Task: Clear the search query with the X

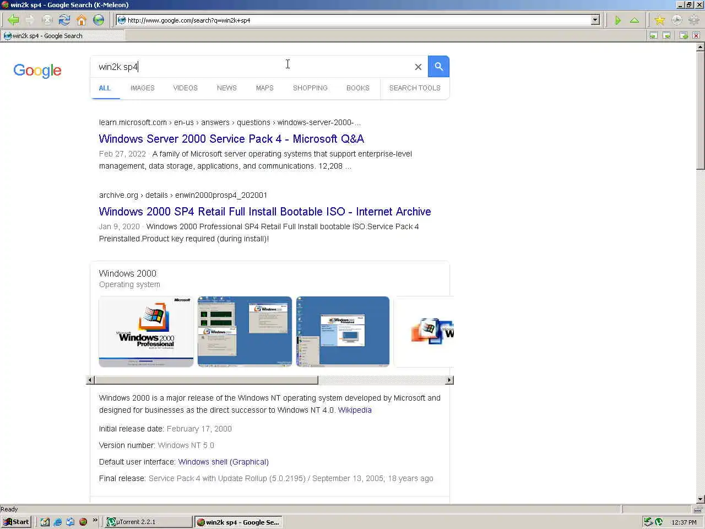Action: click(x=418, y=67)
